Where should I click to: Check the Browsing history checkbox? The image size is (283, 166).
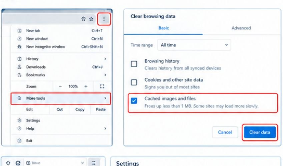coord(134,64)
